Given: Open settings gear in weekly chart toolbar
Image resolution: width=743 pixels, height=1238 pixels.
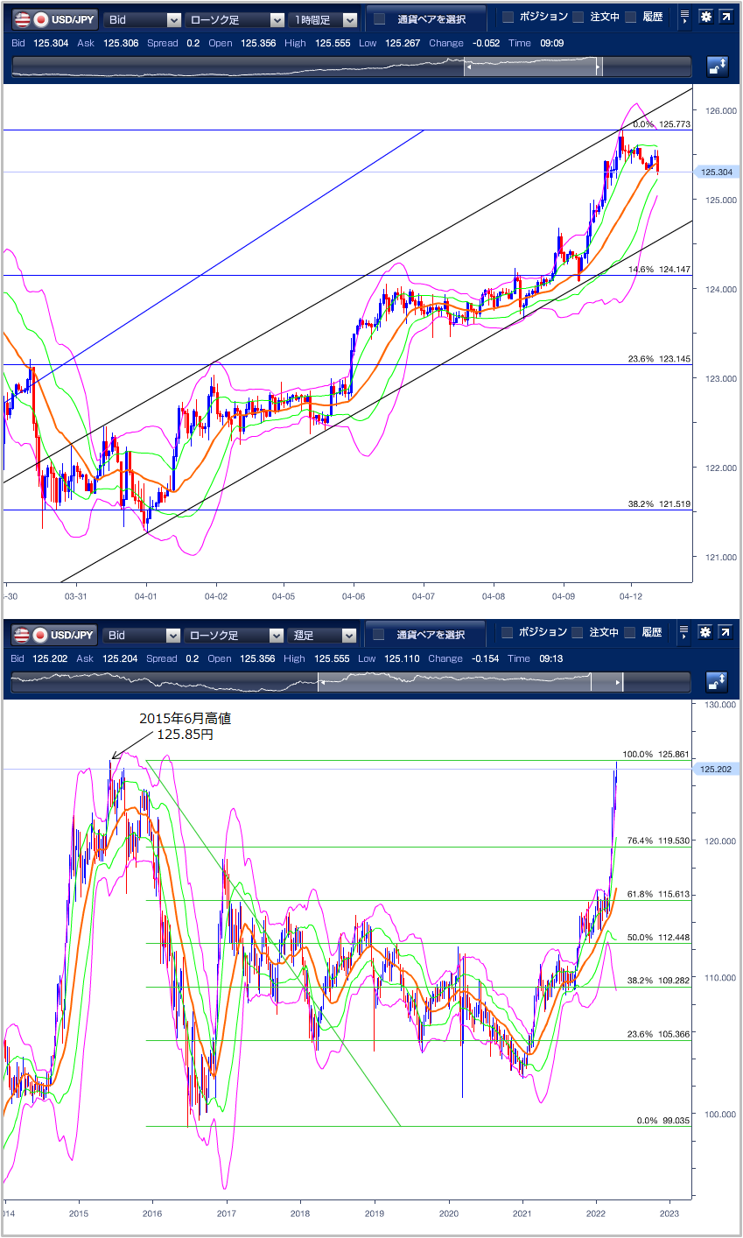Looking at the screenshot, I should (x=705, y=633).
